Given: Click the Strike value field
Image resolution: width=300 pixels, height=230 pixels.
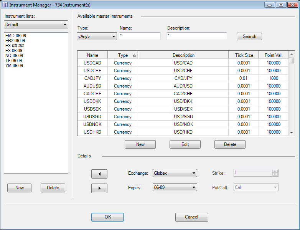Looking at the screenshot, I should (253, 173).
